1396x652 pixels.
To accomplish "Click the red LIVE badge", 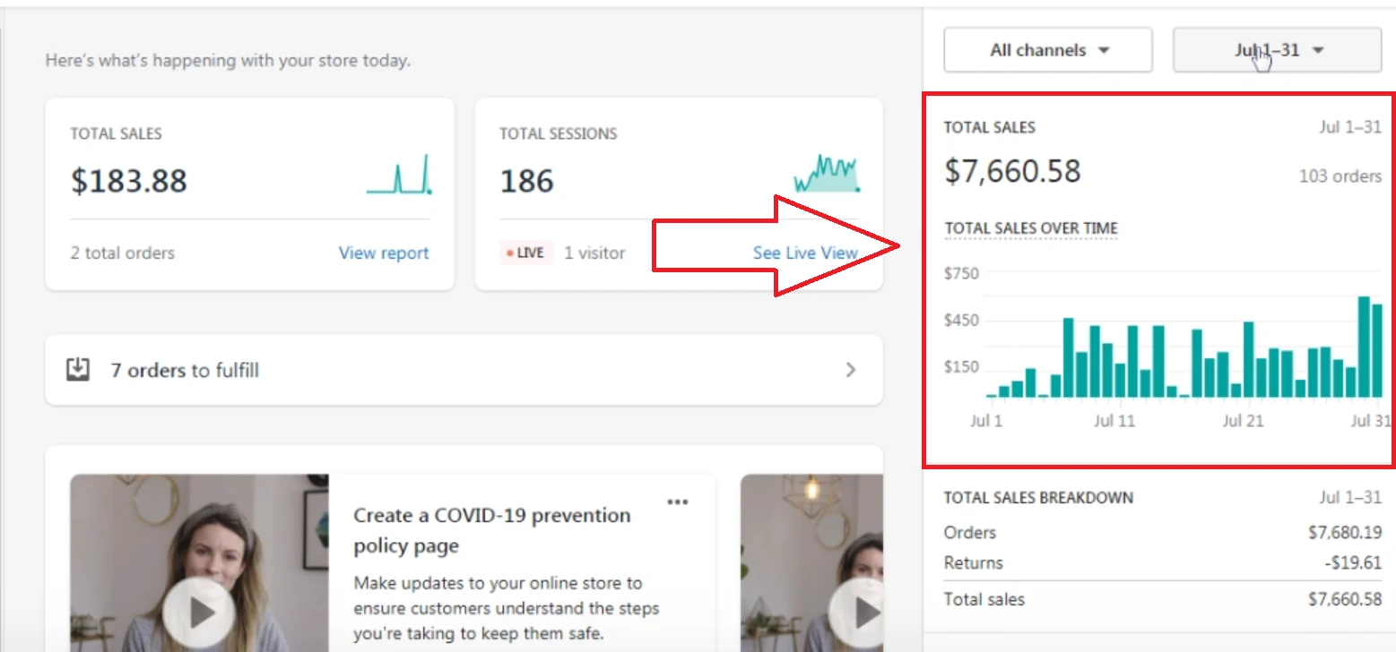I will (x=526, y=253).
